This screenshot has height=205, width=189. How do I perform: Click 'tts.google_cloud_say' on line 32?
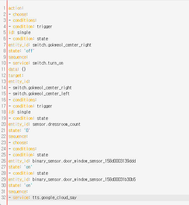[x=54, y=198]
